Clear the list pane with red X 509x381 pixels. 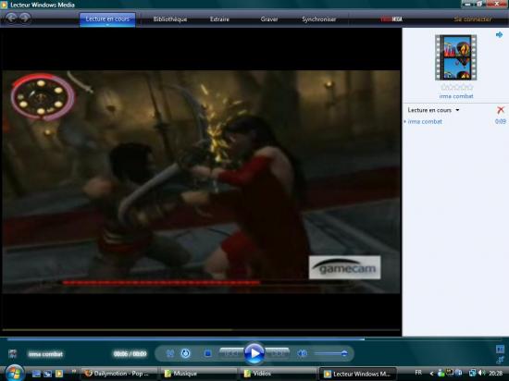[x=501, y=110]
